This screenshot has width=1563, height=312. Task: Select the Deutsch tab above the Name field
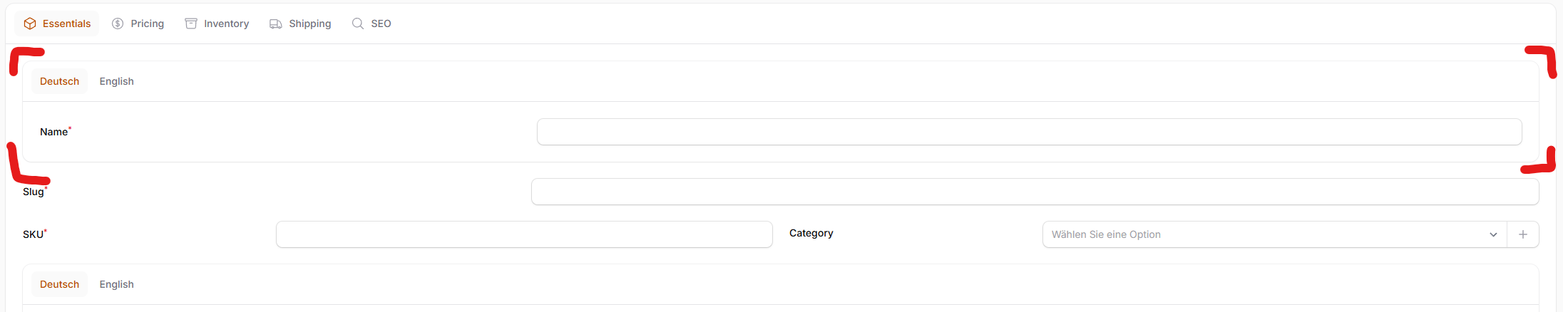pos(59,81)
